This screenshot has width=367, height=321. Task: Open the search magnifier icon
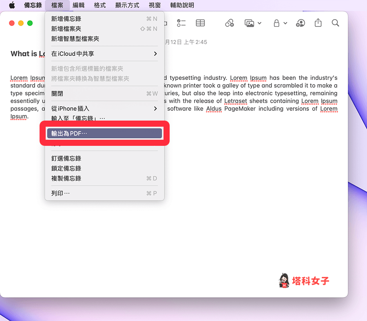point(335,23)
